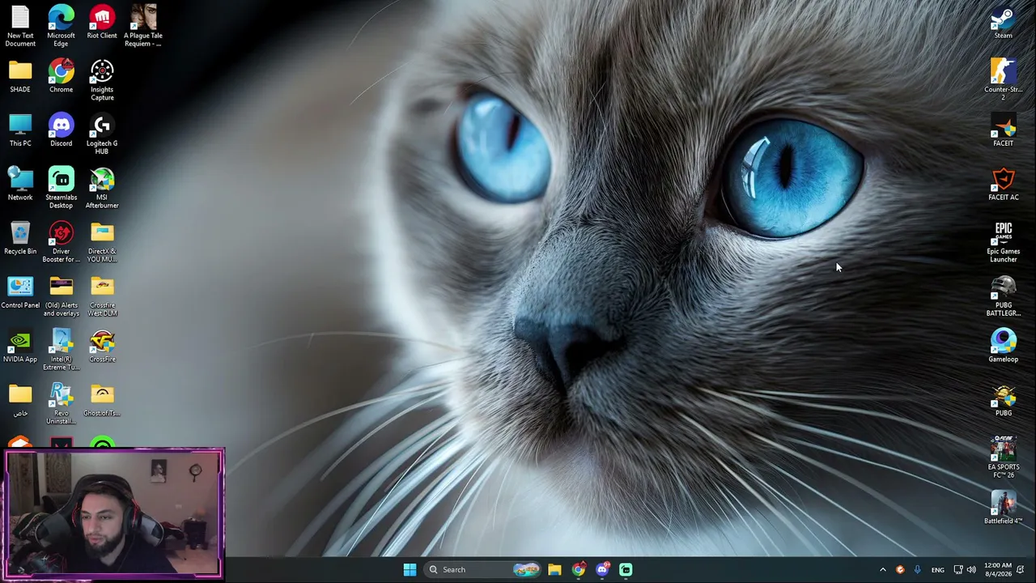This screenshot has width=1036, height=583.
Task: Select A Plague Tale Requiem shortcut
Action: 143,26
